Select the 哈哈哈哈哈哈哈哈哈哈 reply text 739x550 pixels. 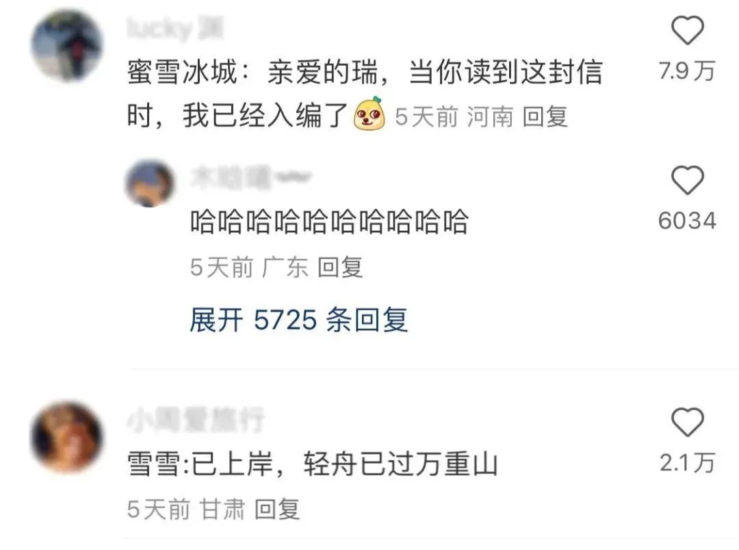(329, 221)
